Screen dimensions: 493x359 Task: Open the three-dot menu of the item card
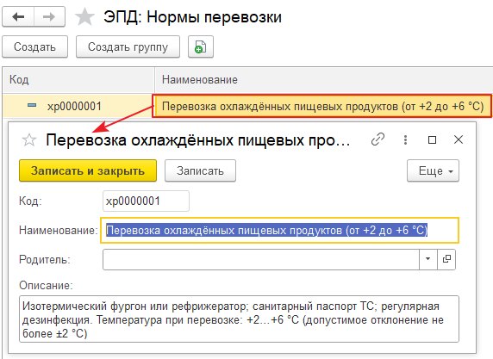click(x=405, y=139)
